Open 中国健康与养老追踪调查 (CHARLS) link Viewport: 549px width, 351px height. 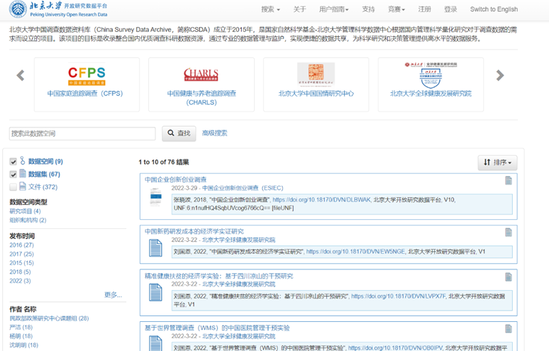coord(201,98)
